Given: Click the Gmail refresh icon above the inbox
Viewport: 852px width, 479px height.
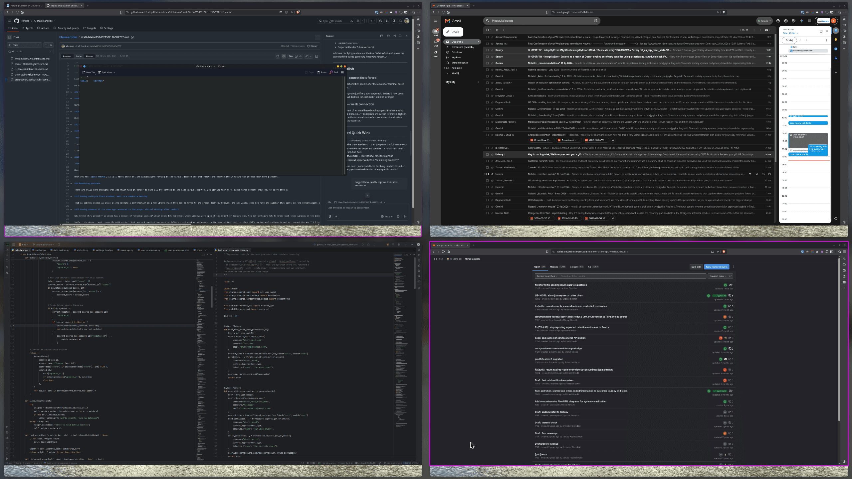Looking at the screenshot, I should (x=497, y=30).
